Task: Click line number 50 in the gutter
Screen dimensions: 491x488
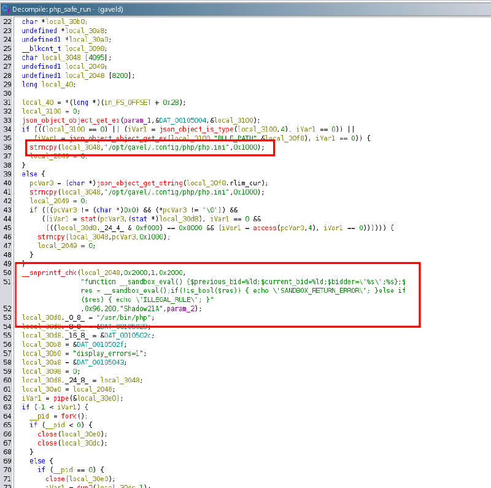Action: pos(7,273)
